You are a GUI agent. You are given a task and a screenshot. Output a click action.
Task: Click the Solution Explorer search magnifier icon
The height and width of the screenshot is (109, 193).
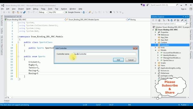(x=186, y=24)
